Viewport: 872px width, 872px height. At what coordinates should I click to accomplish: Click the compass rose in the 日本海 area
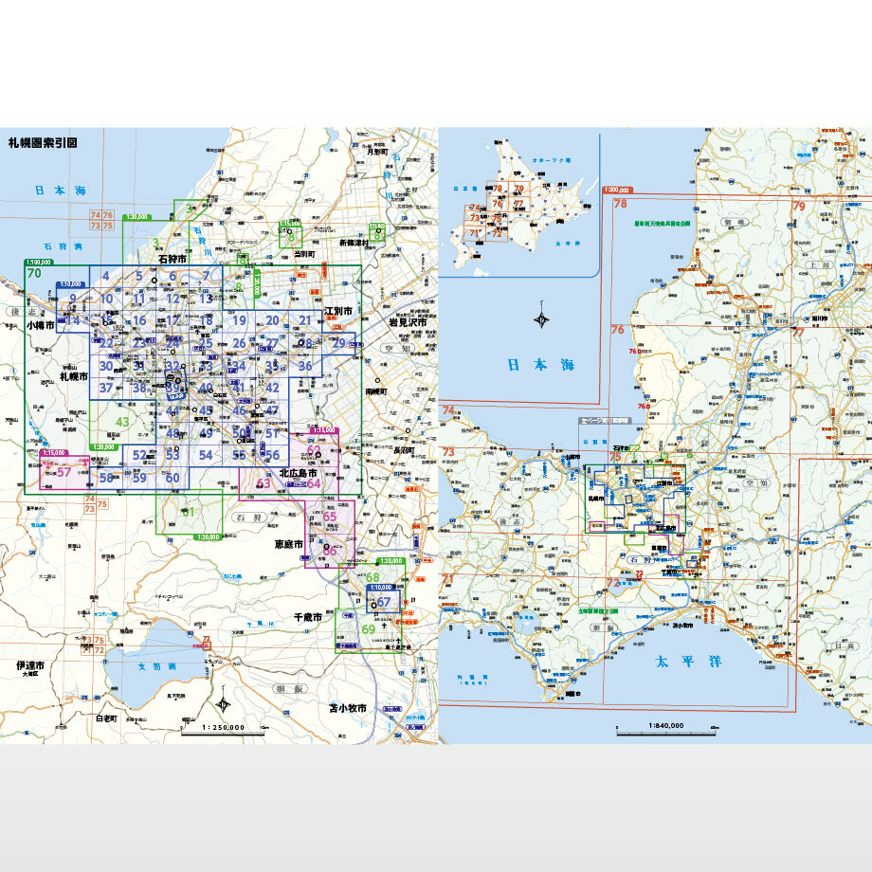(540, 318)
